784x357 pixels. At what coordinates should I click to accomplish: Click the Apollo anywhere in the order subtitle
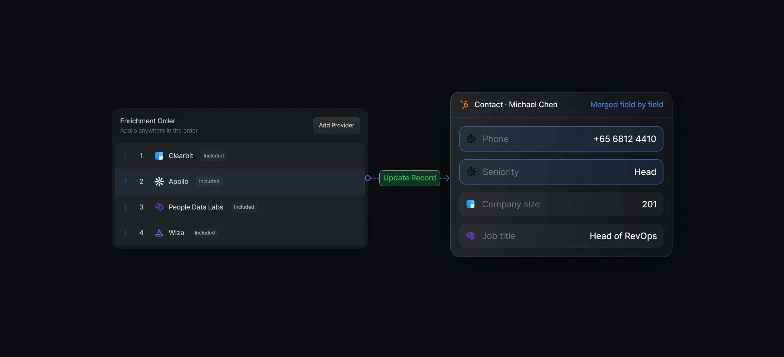point(159,131)
